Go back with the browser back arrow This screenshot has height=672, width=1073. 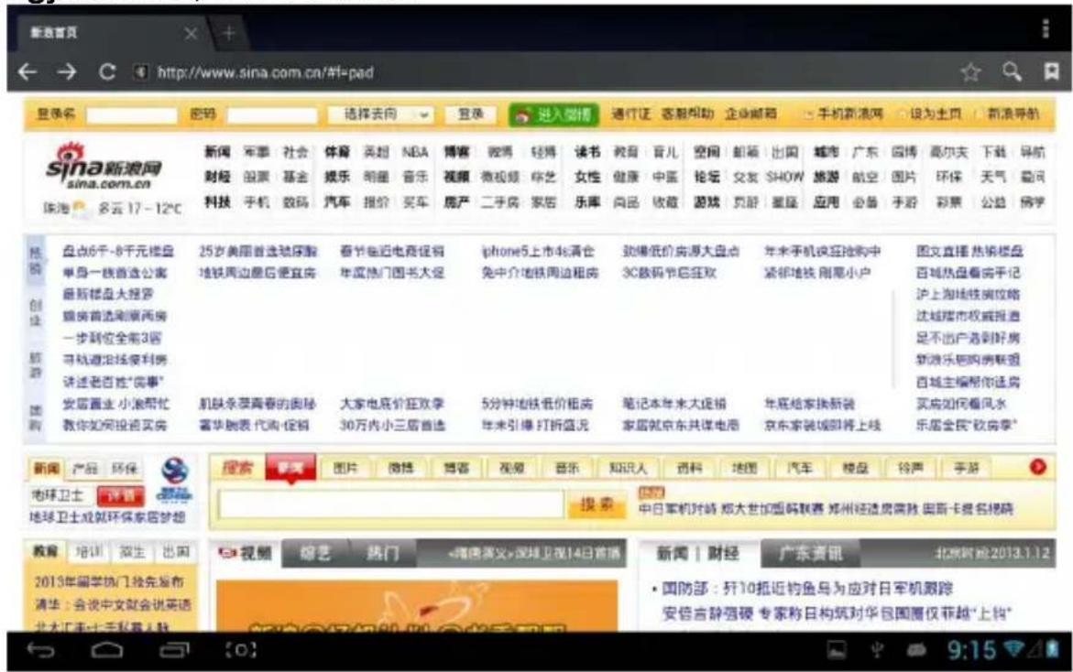[x=27, y=71]
